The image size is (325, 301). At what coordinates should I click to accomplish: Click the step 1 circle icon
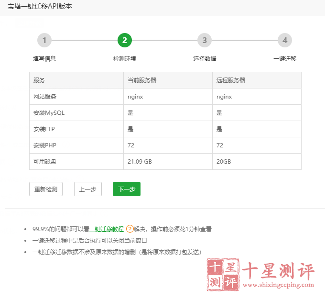click(44, 41)
